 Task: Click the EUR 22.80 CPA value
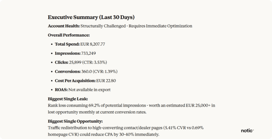click(x=106, y=81)
